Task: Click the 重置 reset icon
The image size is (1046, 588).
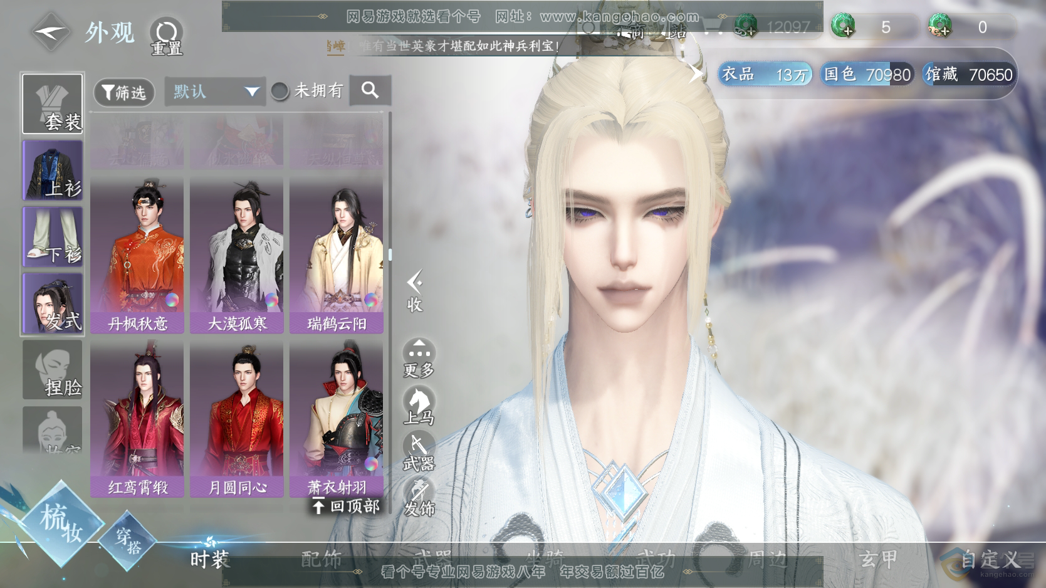Action: [166, 36]
